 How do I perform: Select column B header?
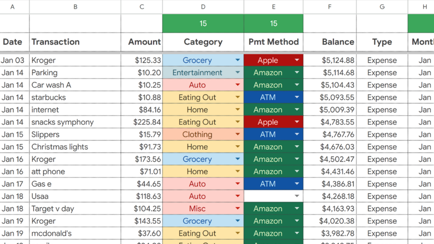(x=75, y=7)
